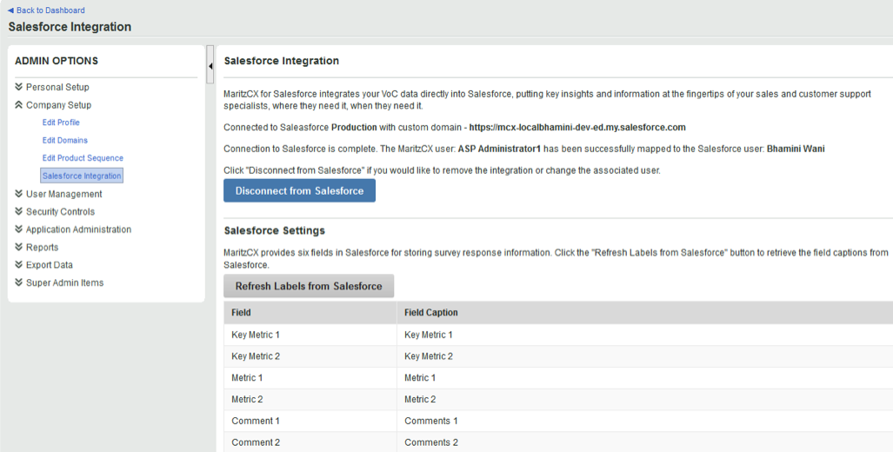
Task: Expand the Security Controls section
Action: click(55, 212)
